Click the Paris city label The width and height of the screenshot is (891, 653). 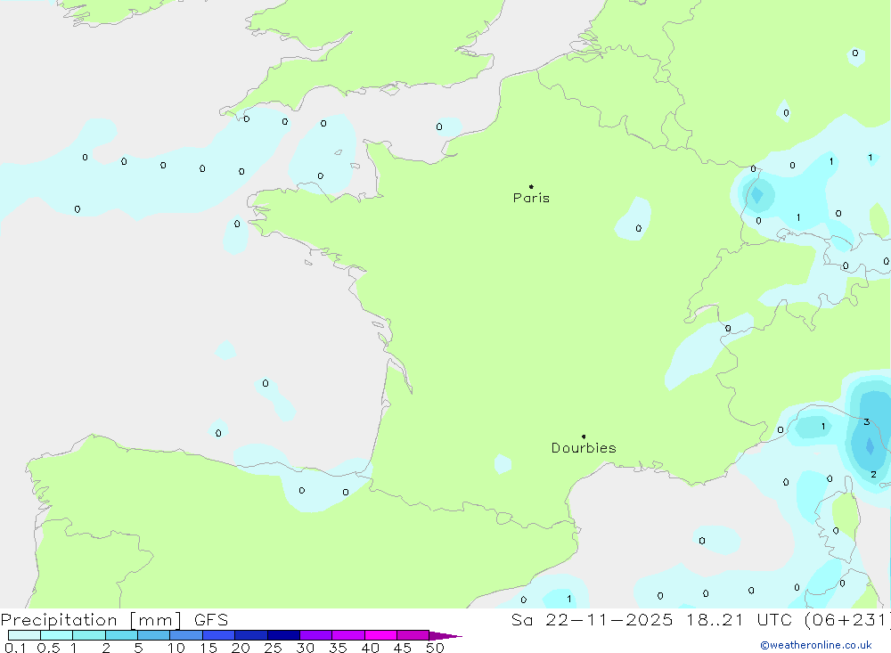(531, 198)
